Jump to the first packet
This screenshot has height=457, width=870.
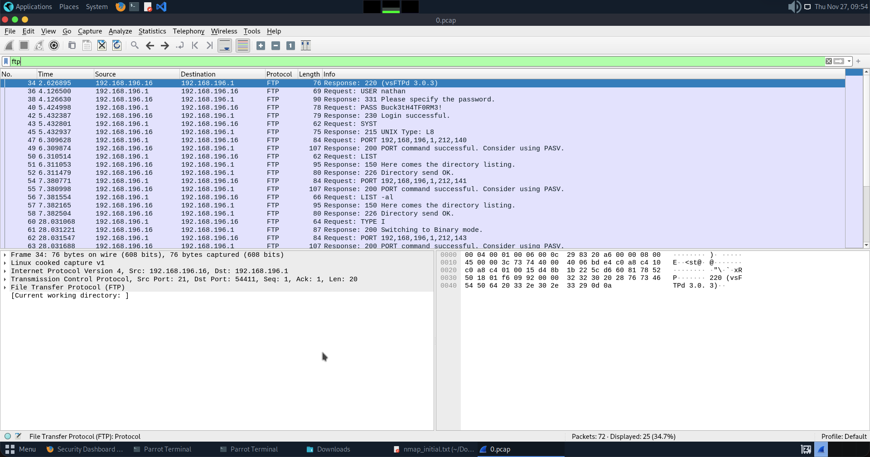pyautogui.click(x=195, y=45)
